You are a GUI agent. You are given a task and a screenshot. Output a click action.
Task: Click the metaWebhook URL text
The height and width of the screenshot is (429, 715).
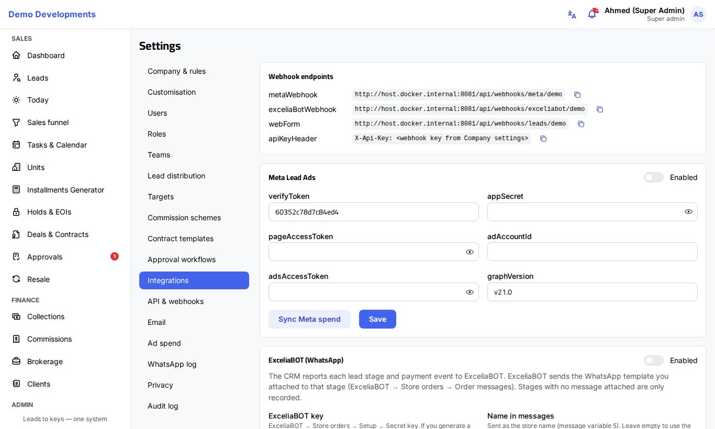coord(459,95)
